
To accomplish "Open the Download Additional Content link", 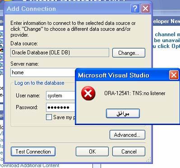I will point(30,165).
